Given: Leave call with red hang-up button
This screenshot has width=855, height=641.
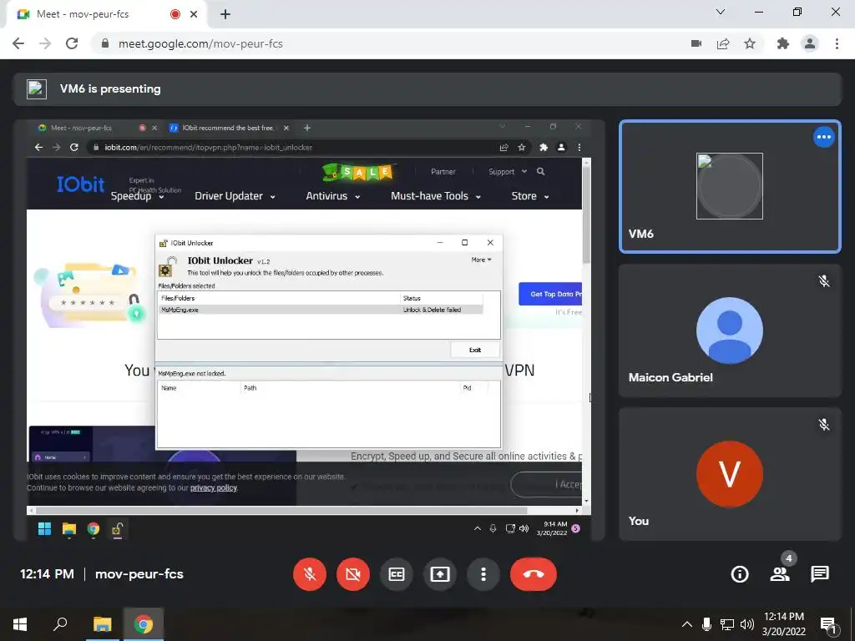Looking at the screenshot, I should tap(534, 574).
